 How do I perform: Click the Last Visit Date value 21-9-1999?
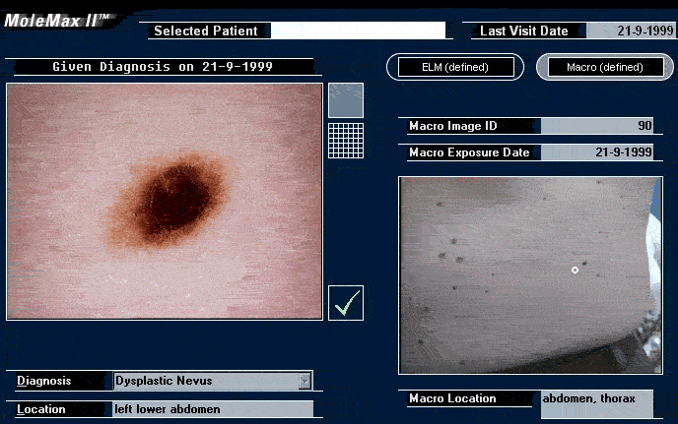click(632, 30)
